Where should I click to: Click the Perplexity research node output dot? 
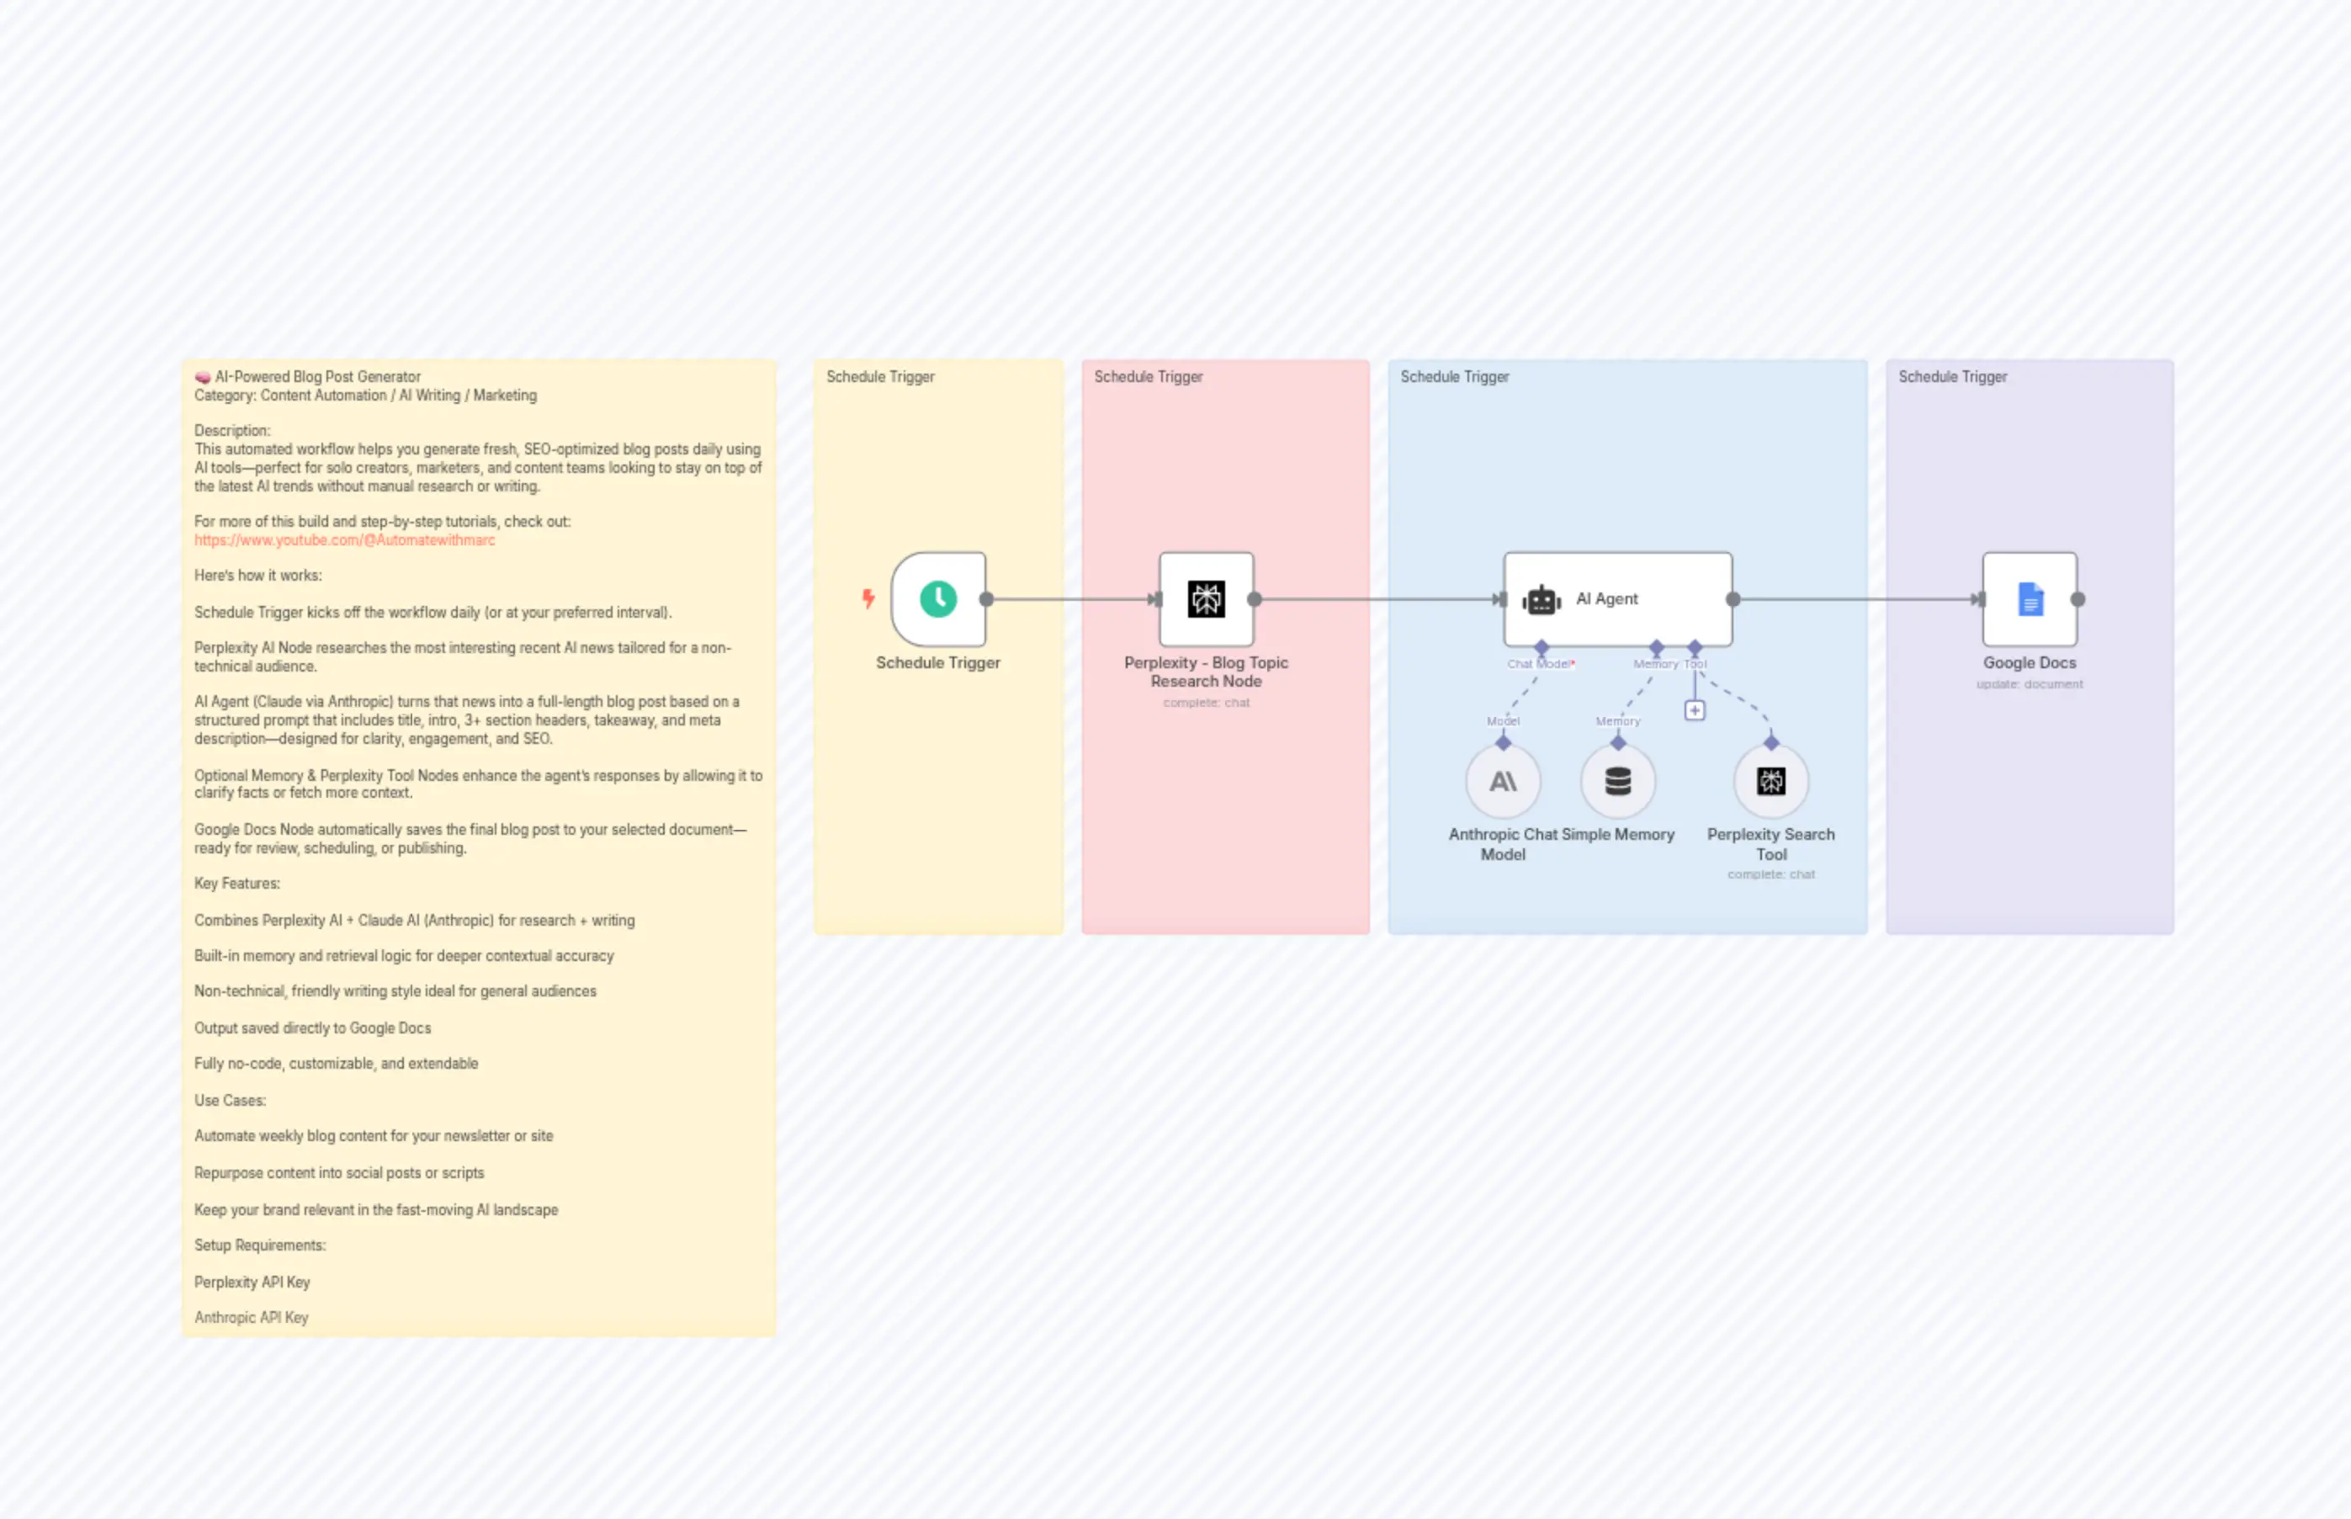tap(1255, 598)
